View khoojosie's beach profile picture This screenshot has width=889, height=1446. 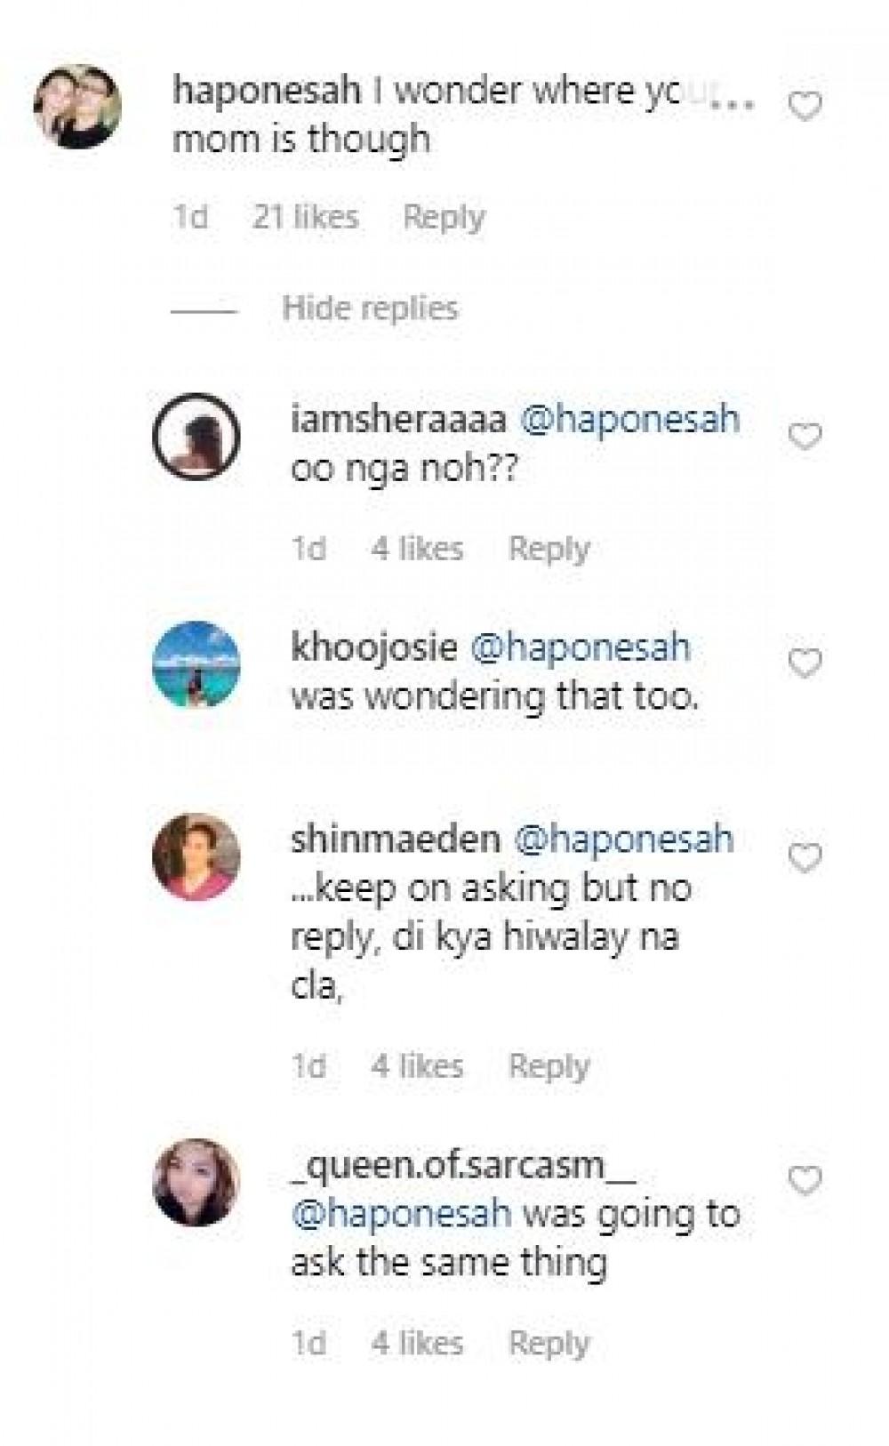pos(196,664)
